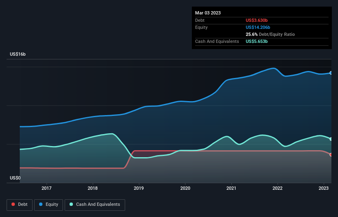Click the 2023 x-axis label
The width and height of the screenshot is (338, 217).
pyautogui.click(x=324, y=188)
